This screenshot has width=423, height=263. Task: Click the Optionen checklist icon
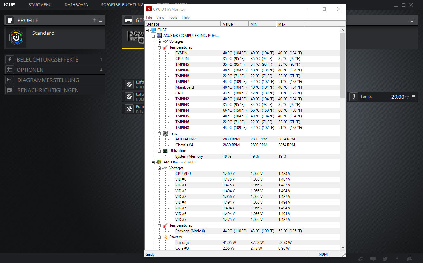(10, 70)
